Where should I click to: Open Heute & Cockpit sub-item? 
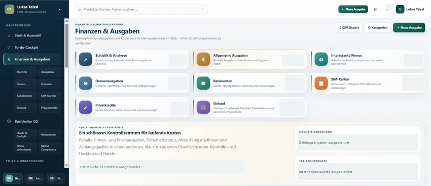pos(25,135)
